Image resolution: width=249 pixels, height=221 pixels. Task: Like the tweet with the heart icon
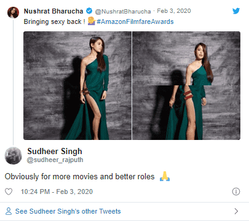coord(9,192)
